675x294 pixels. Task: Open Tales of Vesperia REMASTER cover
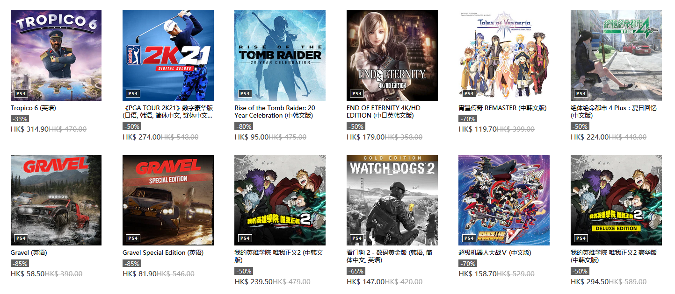504,56
